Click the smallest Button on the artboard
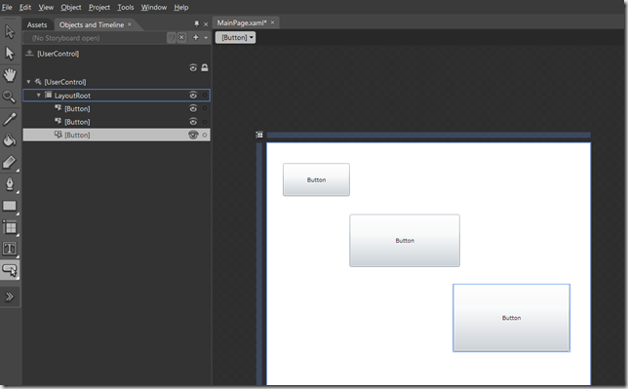Screen dimensions: 628x389 [316, 179]
